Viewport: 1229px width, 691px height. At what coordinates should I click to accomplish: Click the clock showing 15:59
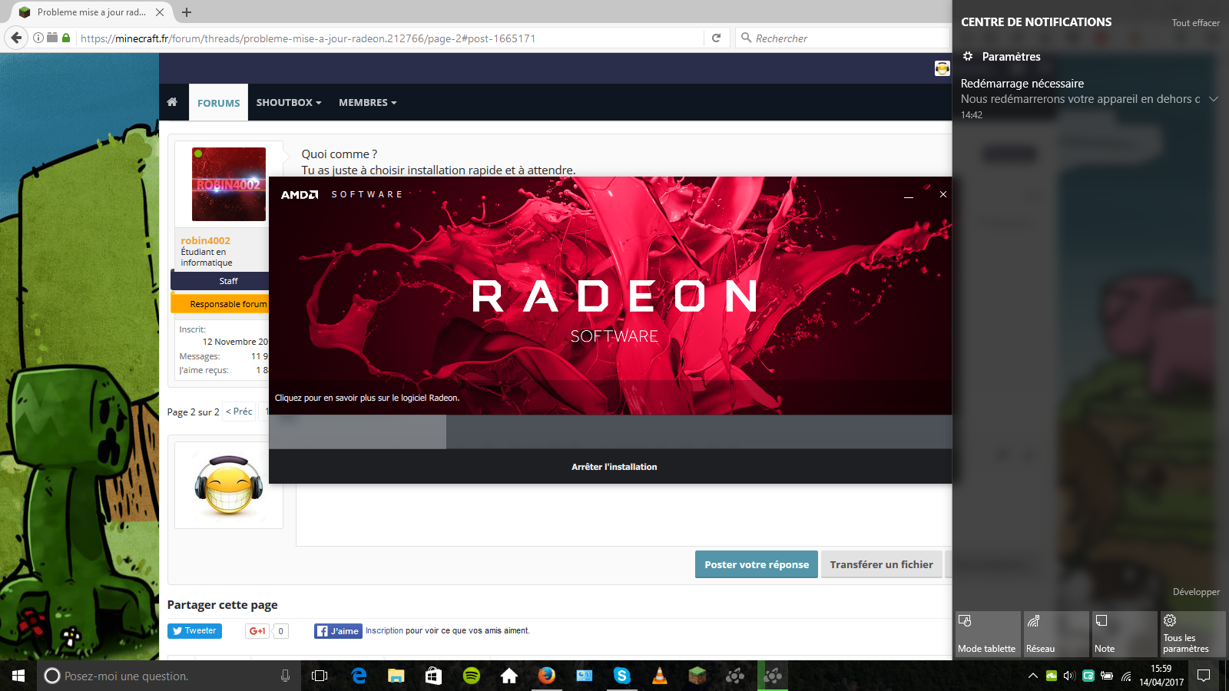pyautogui.click(x=1161, y=669)
